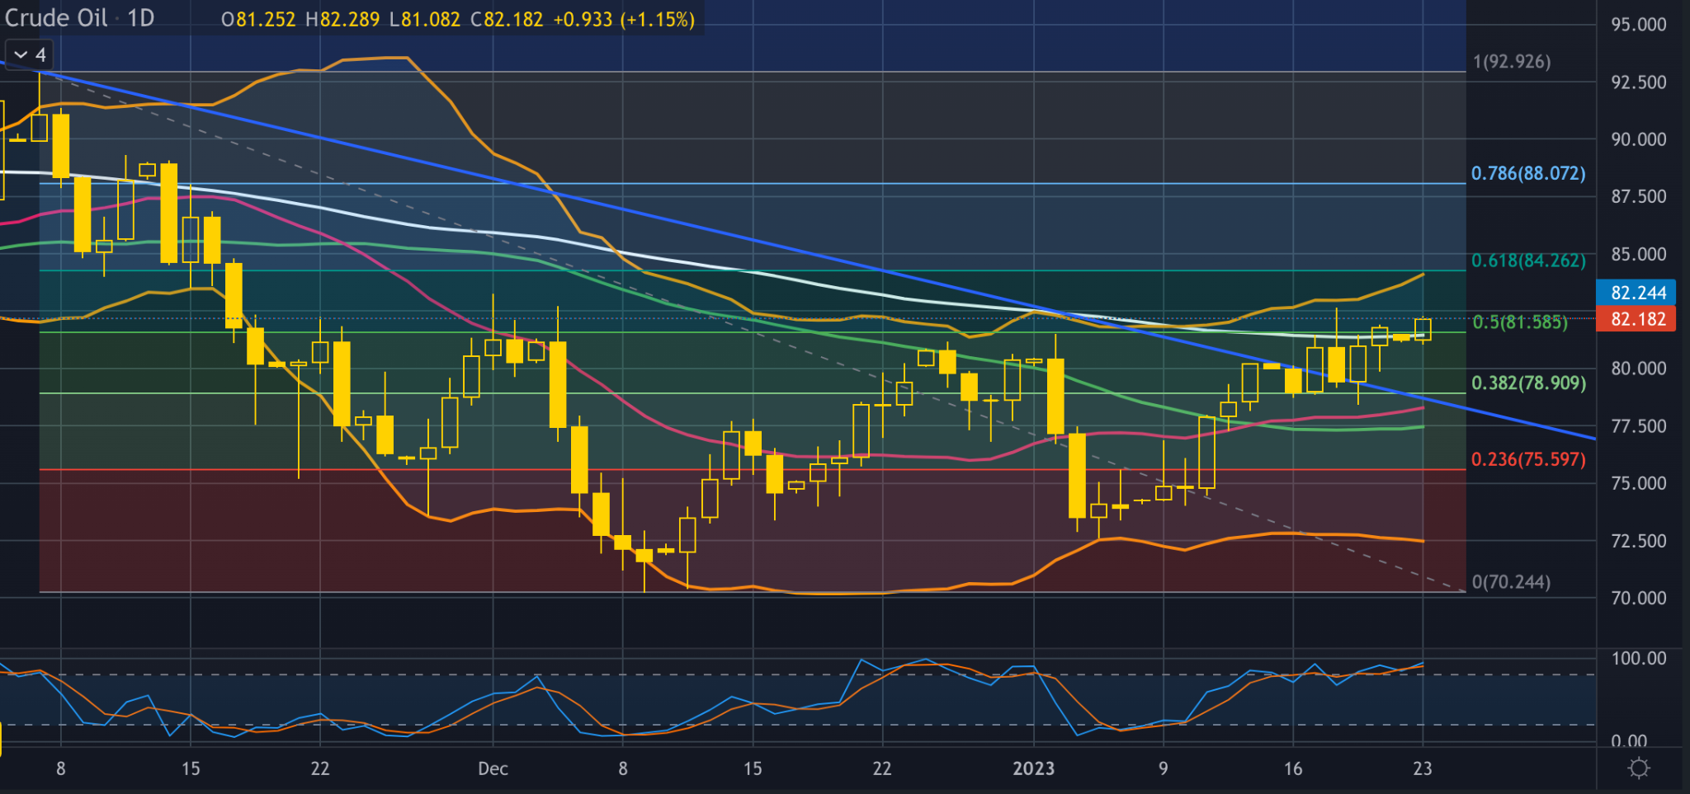Click the Dec label on time axis

tap(493, 768)
